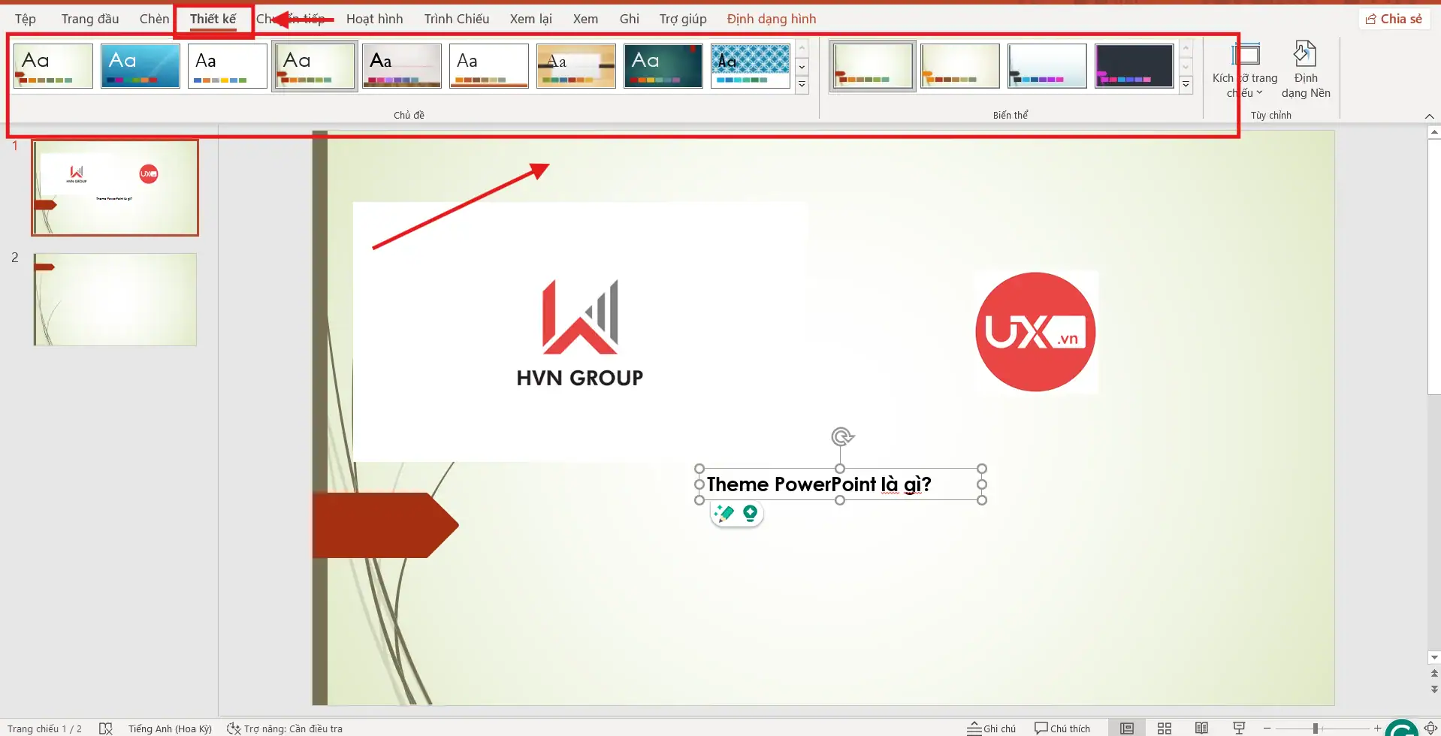Click the zoom slider handle
The height and width of the screenshot is (736, 1441).
pos(1316,728)
